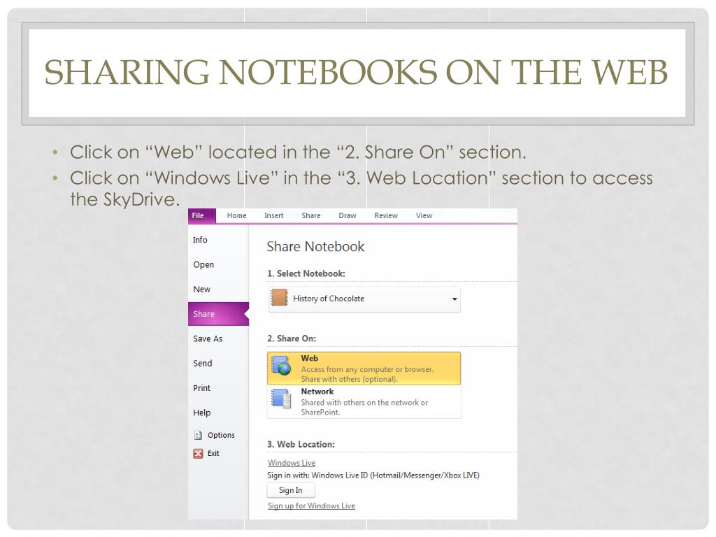Click the Web globe notebook icon
This screenshot has width=716, height=537.
click(281, 366)
